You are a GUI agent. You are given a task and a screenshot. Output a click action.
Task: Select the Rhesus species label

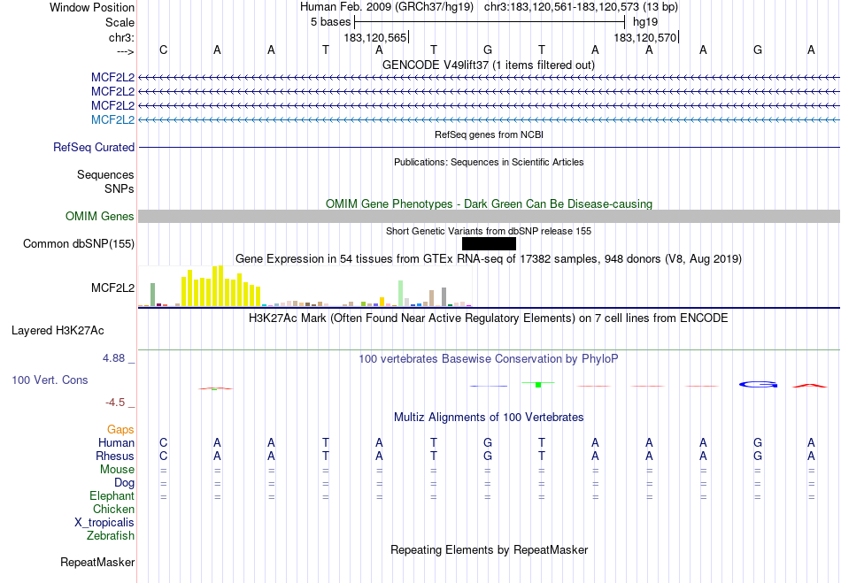click(x=115, y=456)
